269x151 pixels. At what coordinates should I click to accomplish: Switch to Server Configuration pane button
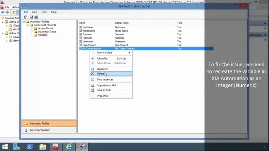tap(49, 130)
